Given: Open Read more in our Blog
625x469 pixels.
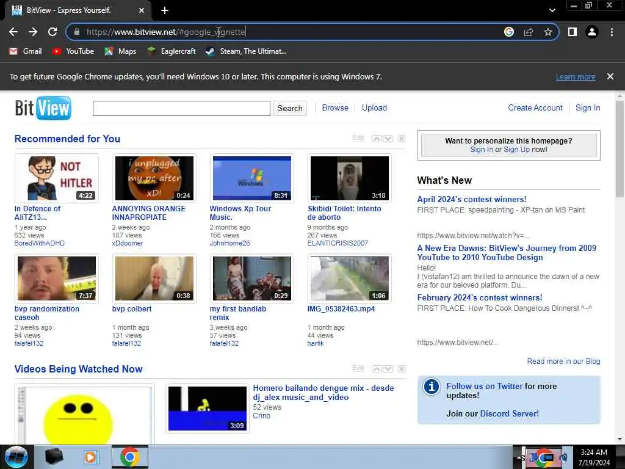Looking at the screenshot, I should pyautogui.click(x=563, y=362).
